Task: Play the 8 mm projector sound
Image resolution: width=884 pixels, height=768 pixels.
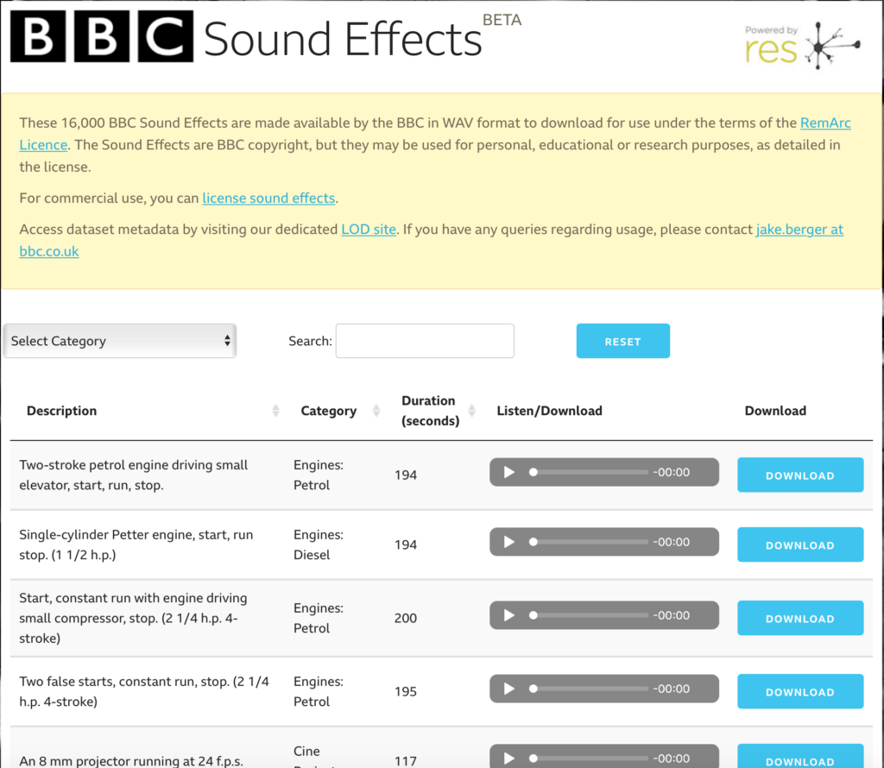Action: click(508, 759)
